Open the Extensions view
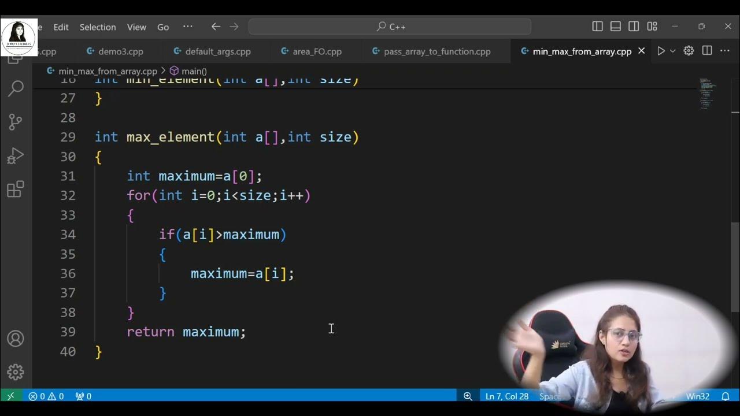 click(x=16, y=190)
